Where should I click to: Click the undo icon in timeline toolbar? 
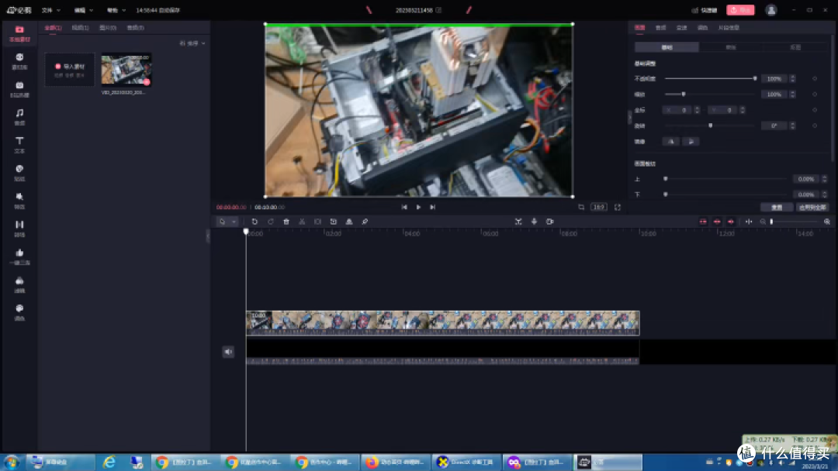[255, 222]
